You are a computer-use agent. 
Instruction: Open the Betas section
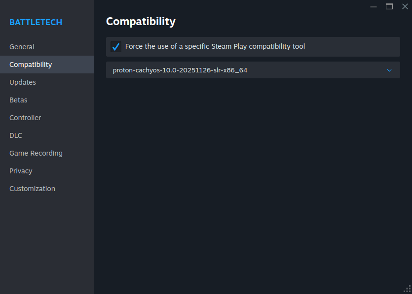click(x=47, y=100)
